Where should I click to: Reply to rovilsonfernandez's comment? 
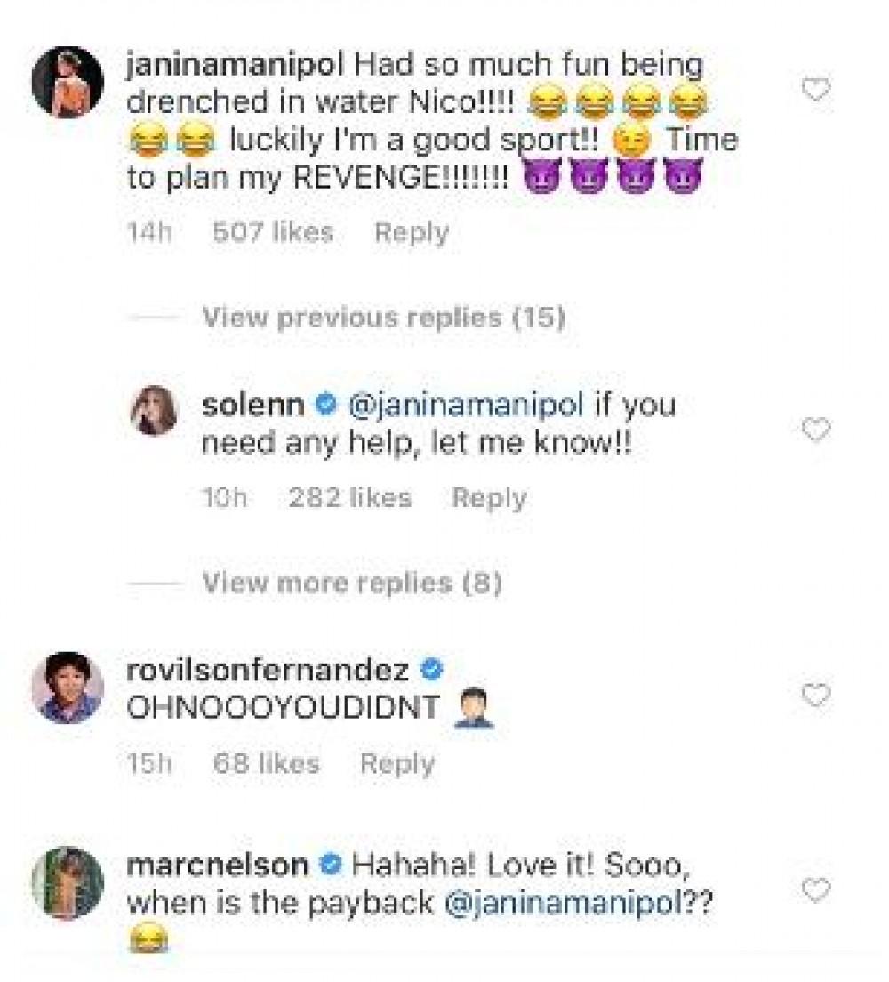click(396, 764)
